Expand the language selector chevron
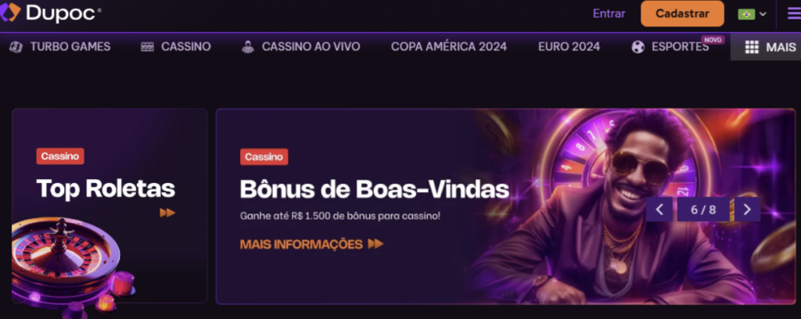Screen dimensions: 801x319 click(x=763, y=14)
